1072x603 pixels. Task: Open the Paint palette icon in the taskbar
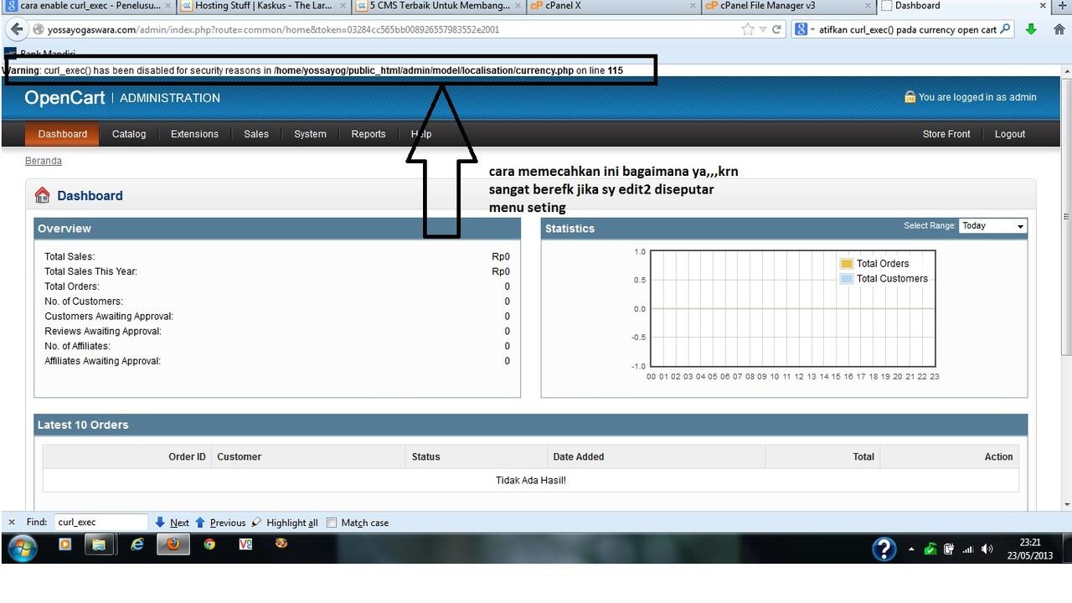281,544
